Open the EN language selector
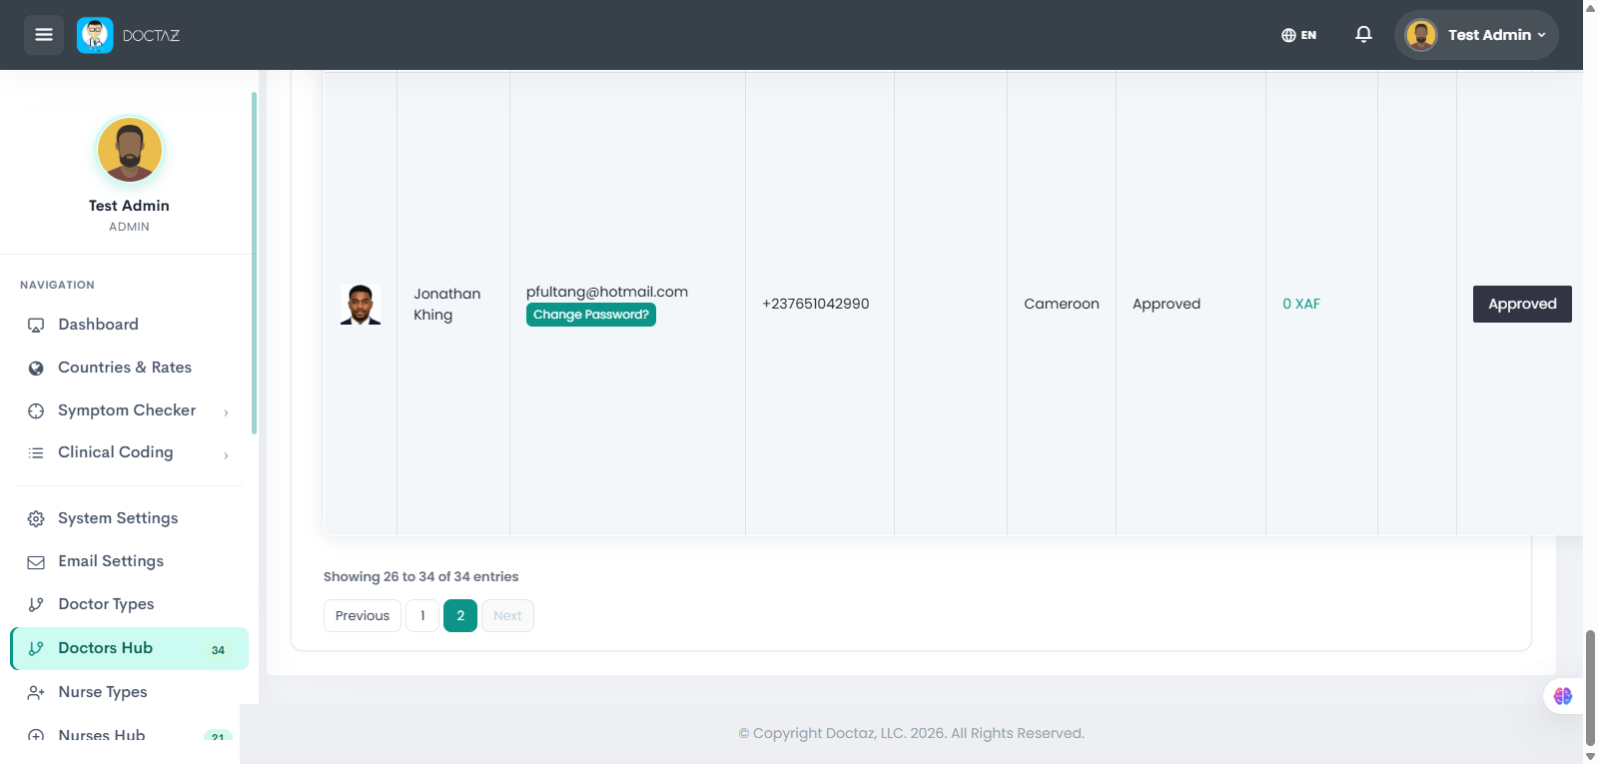 click(x=1298, y=35)
